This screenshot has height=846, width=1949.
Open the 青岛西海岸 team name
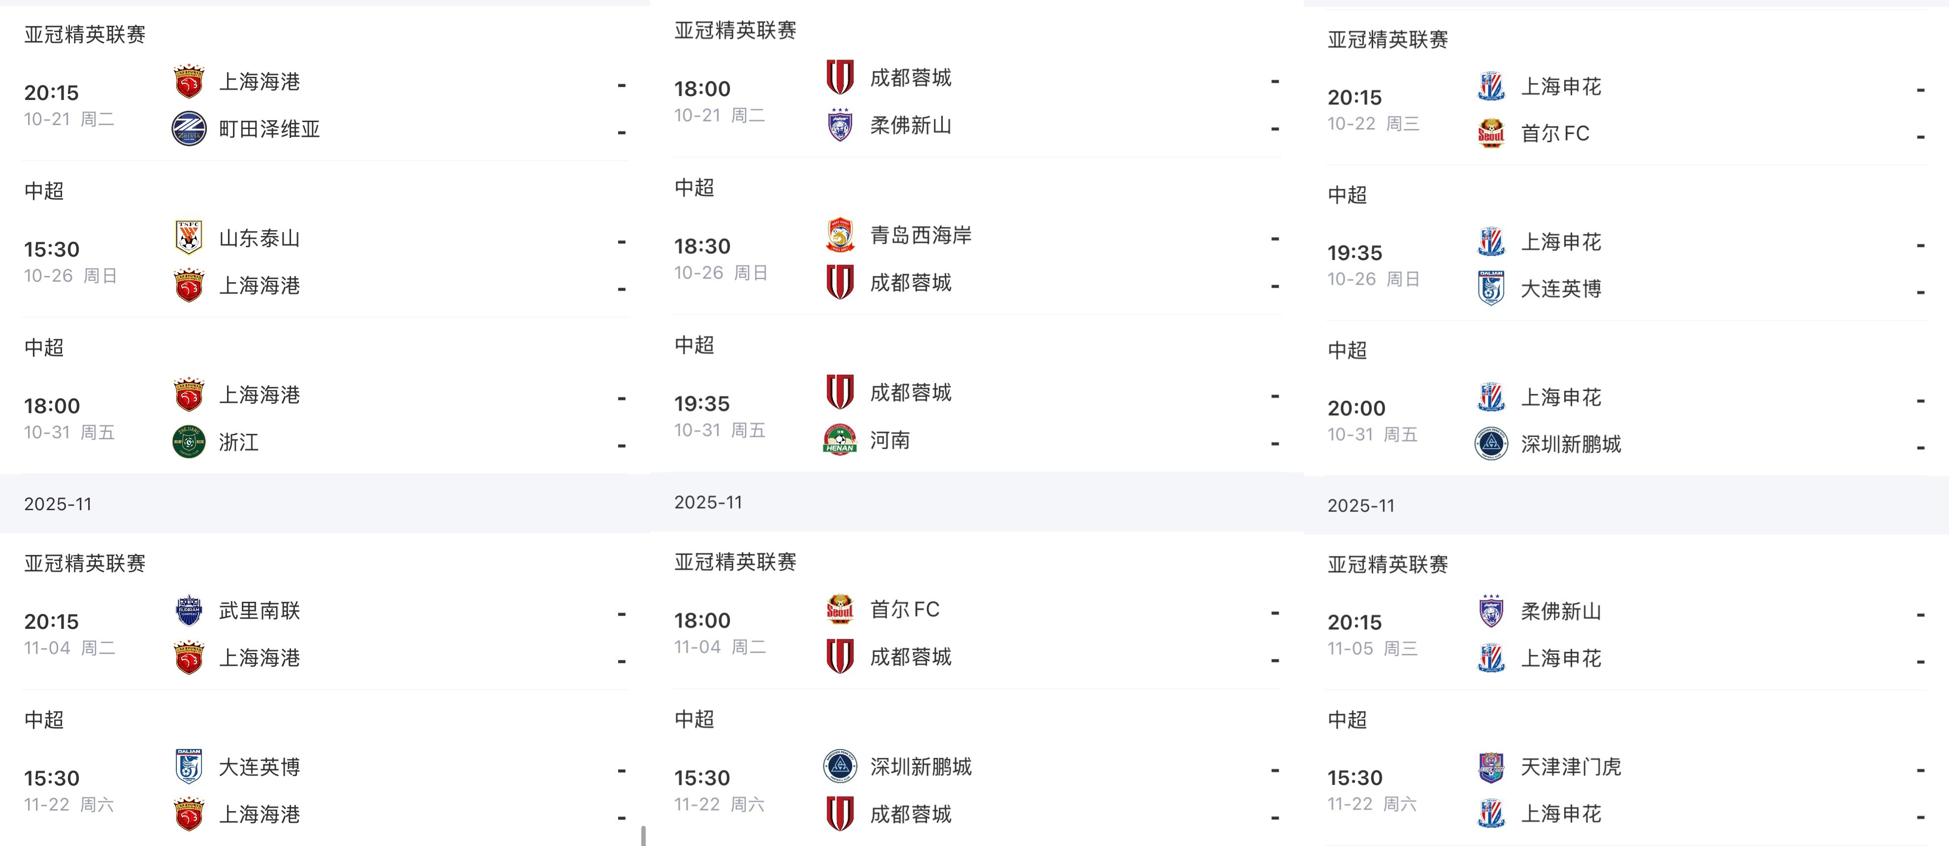click(x=921, y=235)
